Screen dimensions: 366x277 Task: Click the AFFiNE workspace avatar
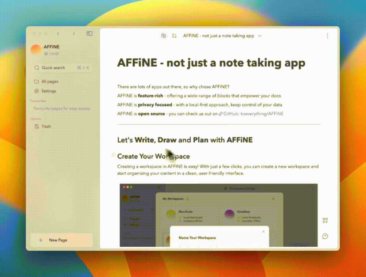tap(36, 49)
